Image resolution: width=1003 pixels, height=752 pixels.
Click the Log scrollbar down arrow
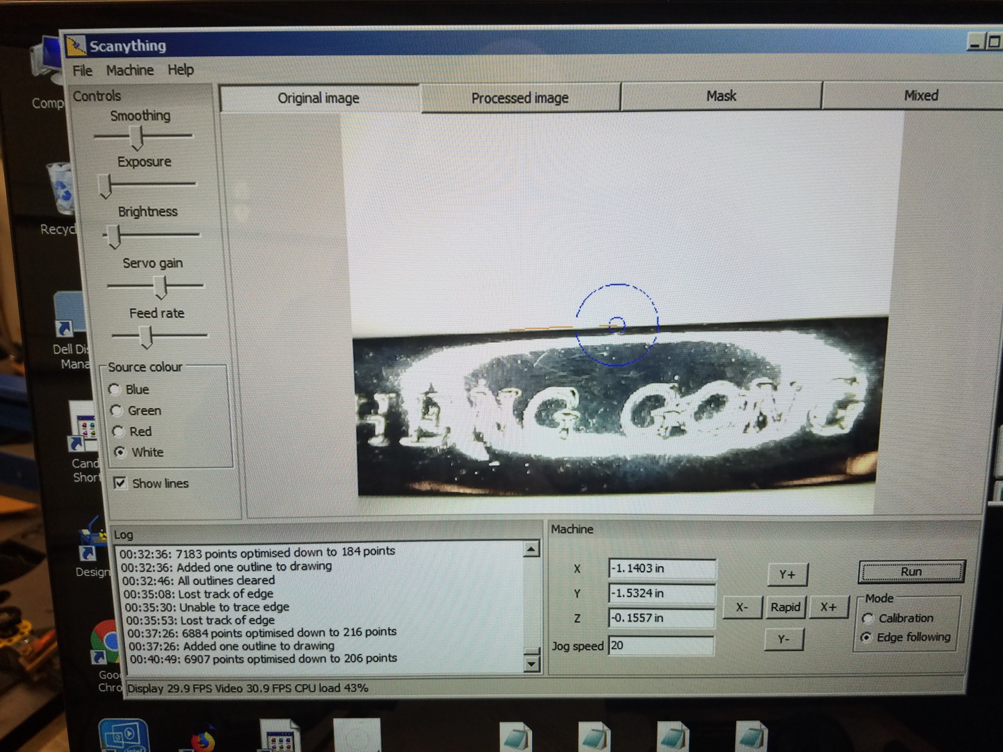pyautogui.click(x=532, y=664)
